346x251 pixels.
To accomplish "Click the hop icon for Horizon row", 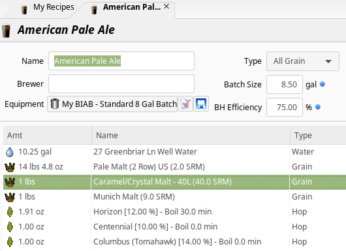I will [10, 212].
